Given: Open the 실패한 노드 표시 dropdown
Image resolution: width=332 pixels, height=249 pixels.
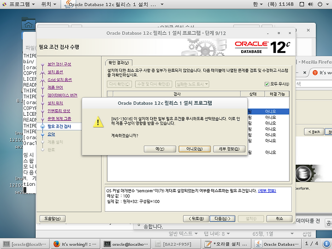Looking at the screenshot, I should (192, 84).
